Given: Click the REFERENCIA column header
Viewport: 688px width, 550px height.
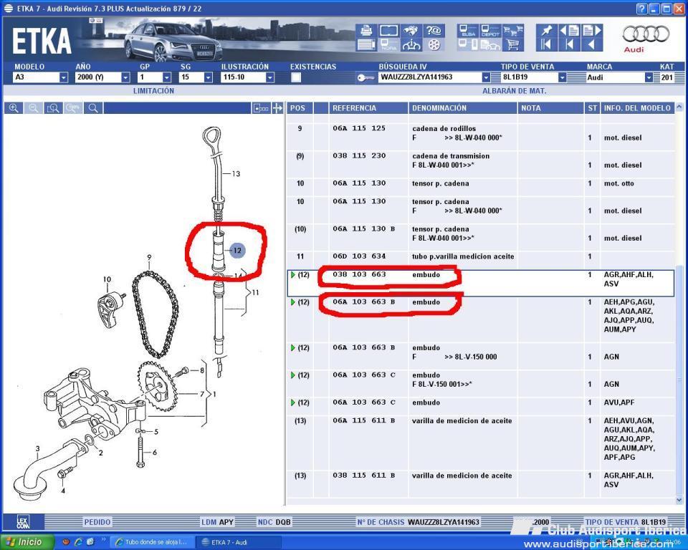Looking at the screenshot, I should pos(368,108).
